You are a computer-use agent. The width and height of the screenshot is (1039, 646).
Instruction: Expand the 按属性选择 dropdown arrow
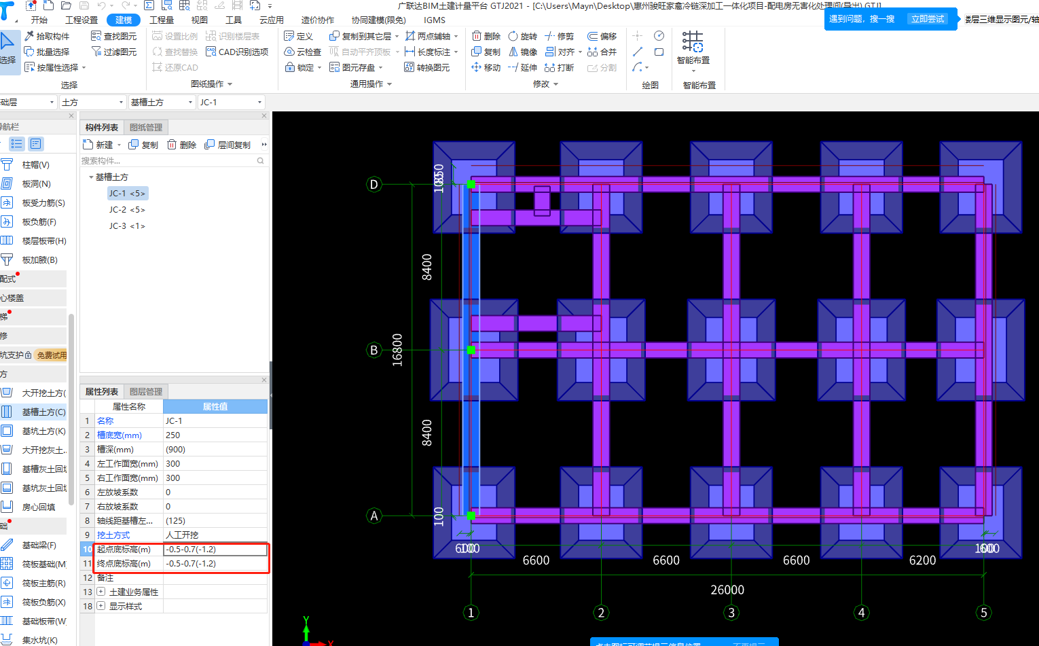coord(84,67)
